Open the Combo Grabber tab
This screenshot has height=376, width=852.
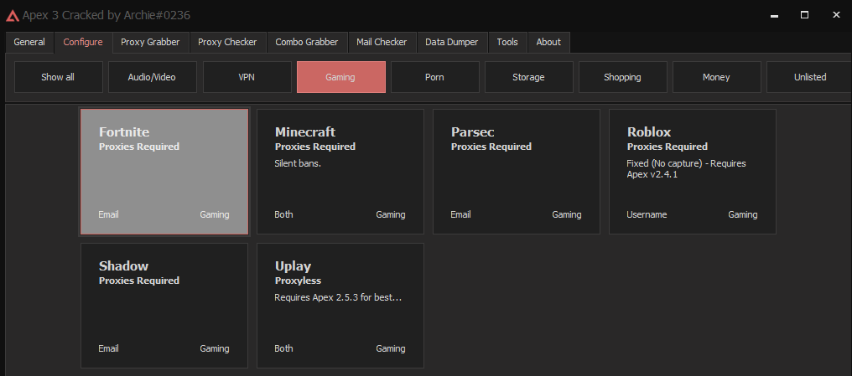coord(306,42)
